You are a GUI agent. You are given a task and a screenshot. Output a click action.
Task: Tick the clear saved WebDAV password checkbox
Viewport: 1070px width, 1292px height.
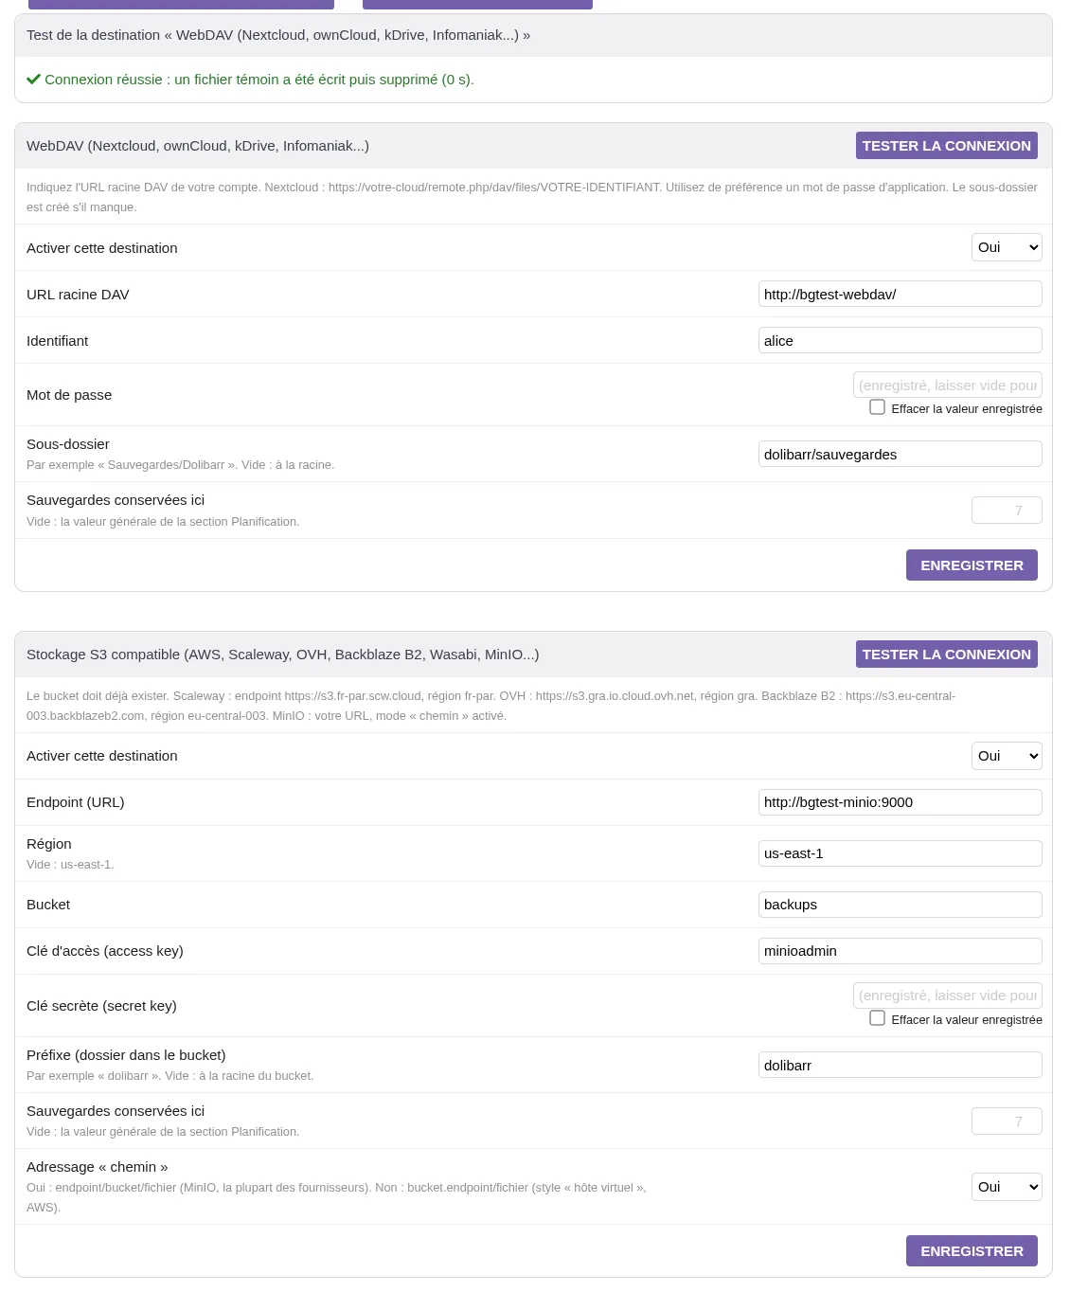click(x=878, y=407)
